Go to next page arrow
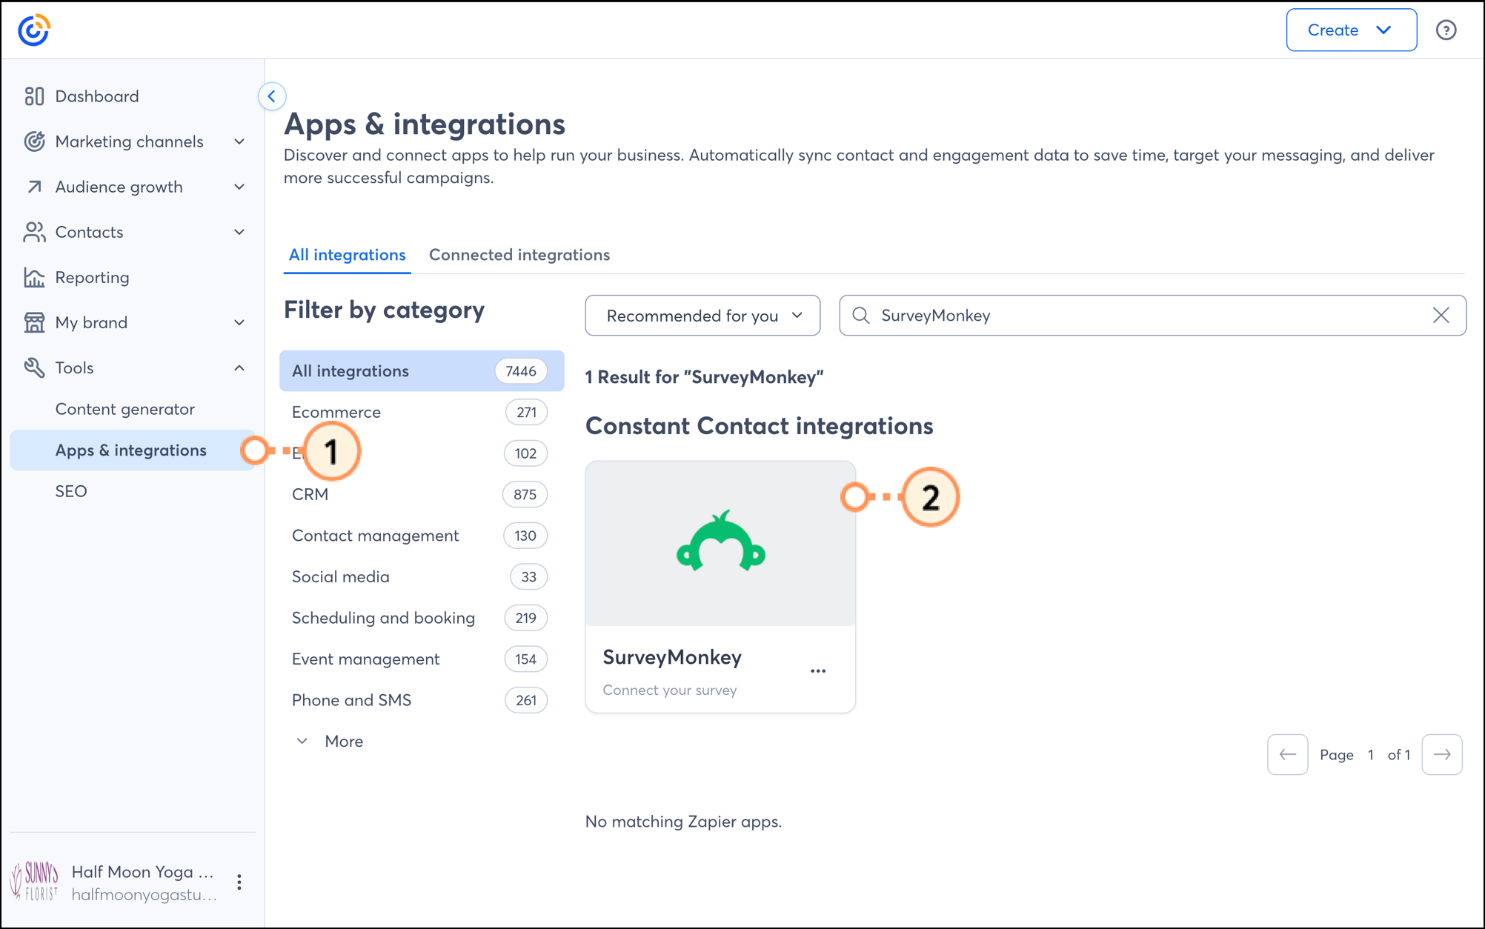 1442,754
